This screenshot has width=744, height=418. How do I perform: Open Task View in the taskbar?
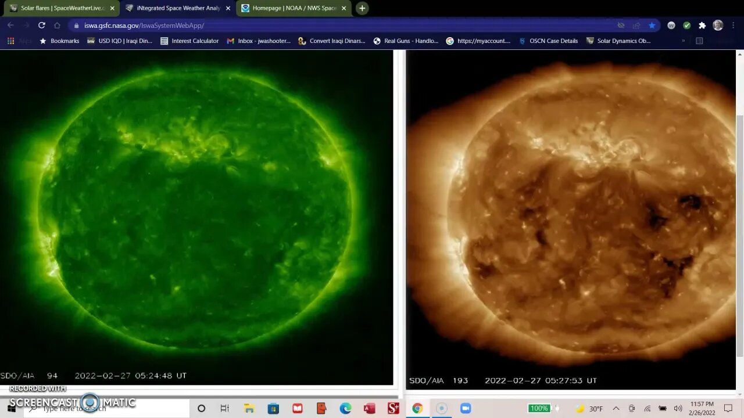coord(225,408)
